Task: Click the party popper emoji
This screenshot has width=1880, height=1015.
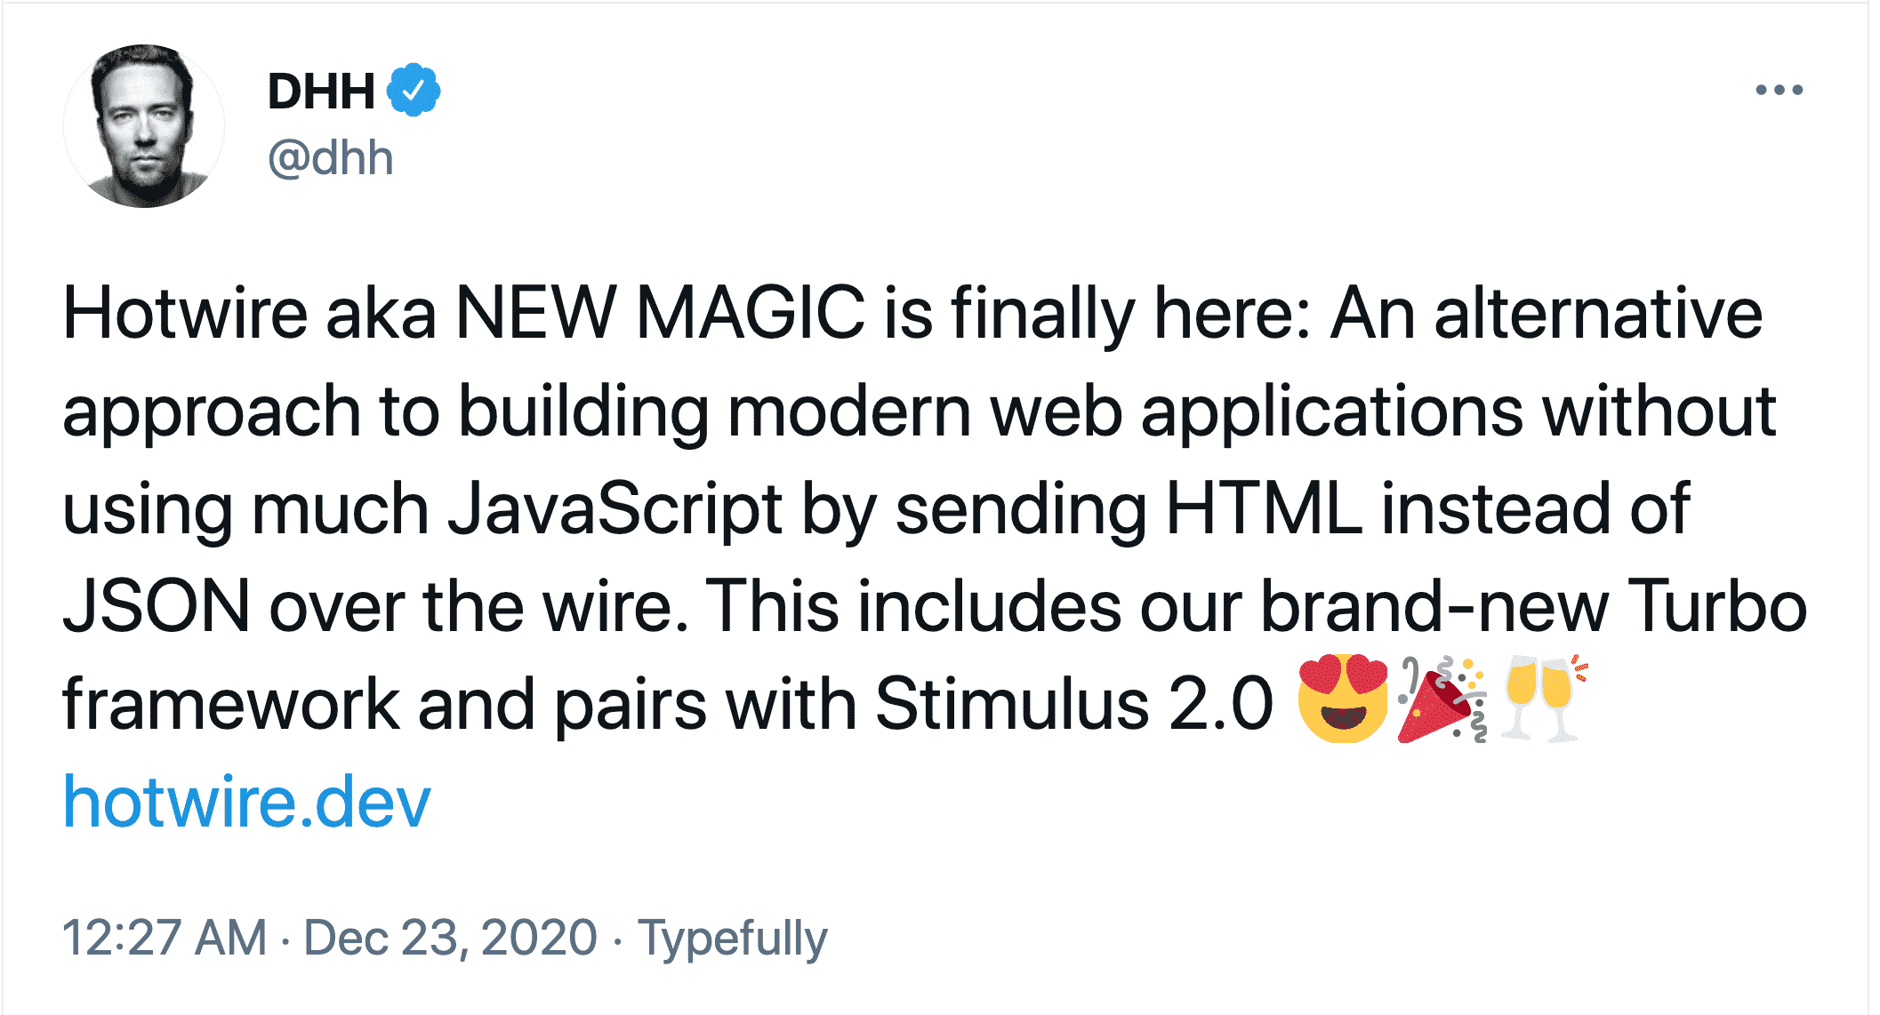Action: click(1442, 699)
